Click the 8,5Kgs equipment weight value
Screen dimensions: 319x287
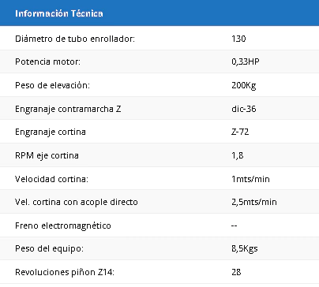click(x=245, y=248)
